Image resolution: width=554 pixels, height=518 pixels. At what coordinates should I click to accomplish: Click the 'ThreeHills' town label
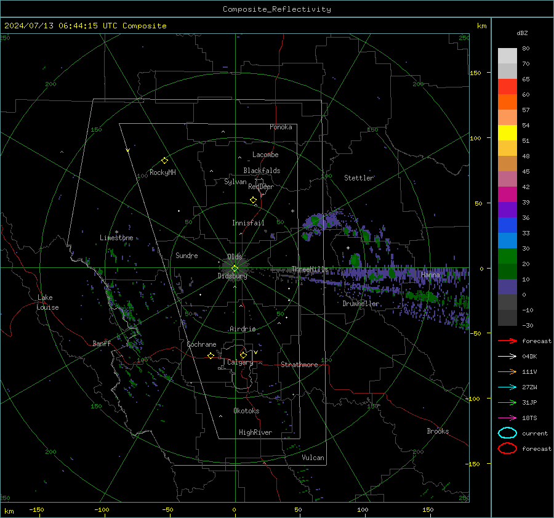(310, 269)
